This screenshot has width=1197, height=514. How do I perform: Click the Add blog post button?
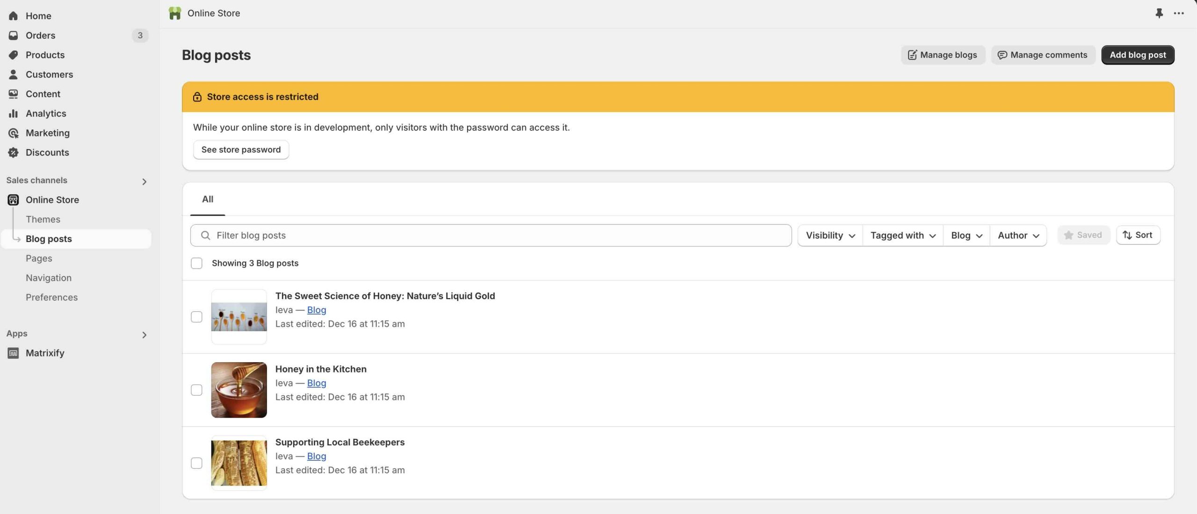coord(1137,55)
